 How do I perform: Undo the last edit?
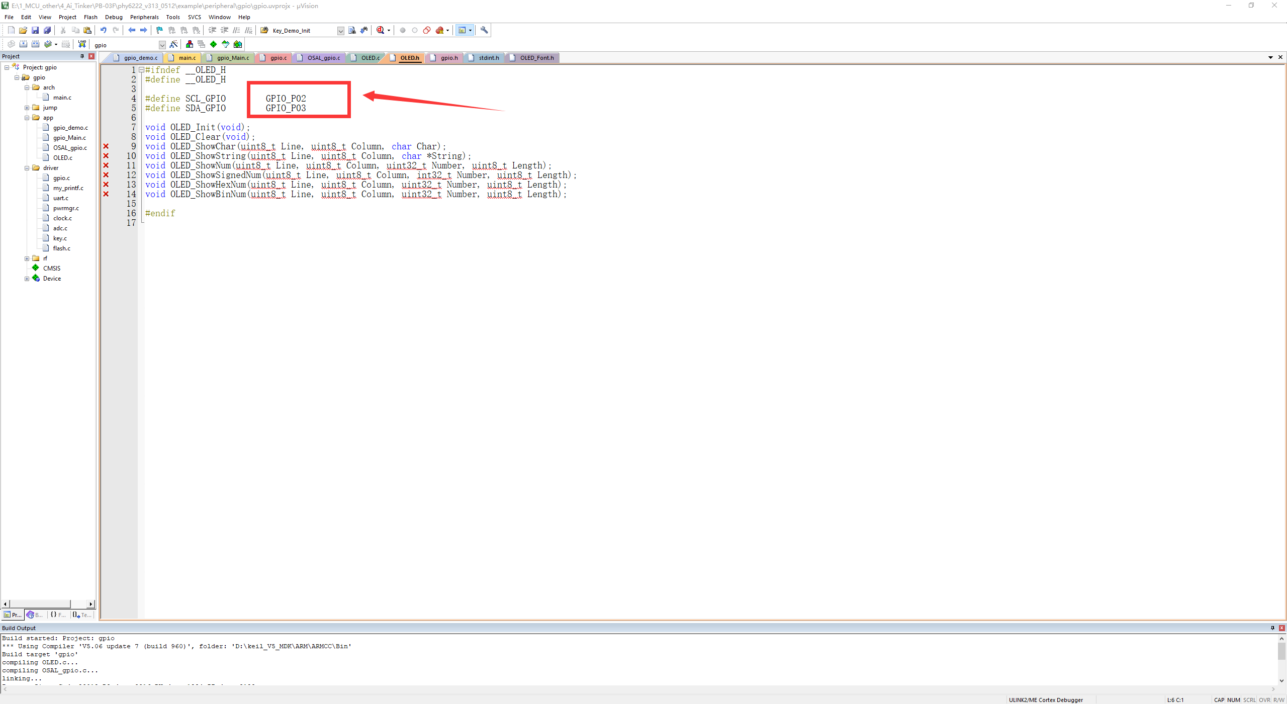[x=104, y=30]
